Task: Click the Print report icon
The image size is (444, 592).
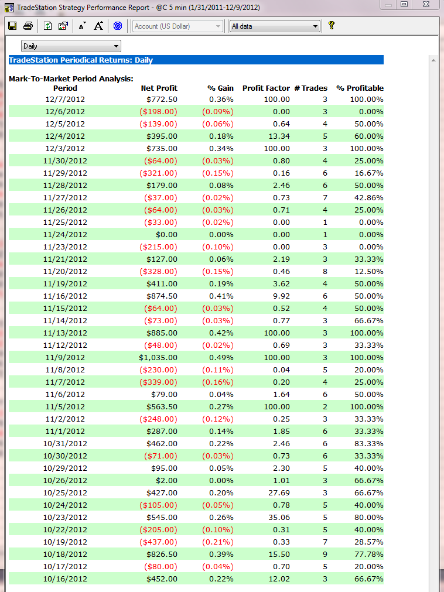Action: [x=28, y=26]
